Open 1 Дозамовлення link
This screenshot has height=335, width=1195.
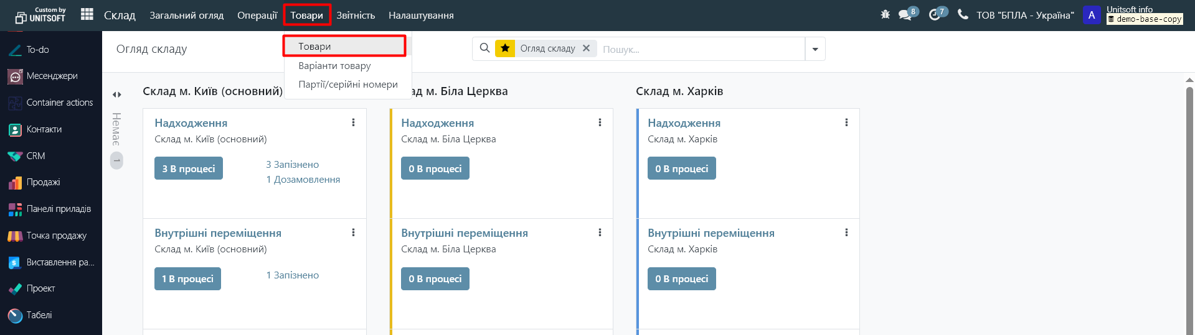(303, 180)
